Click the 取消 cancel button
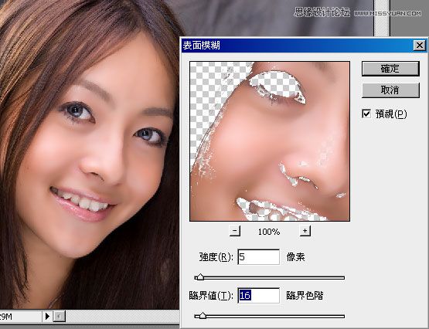Screen dimensions: 429x329 coord(390,90)
